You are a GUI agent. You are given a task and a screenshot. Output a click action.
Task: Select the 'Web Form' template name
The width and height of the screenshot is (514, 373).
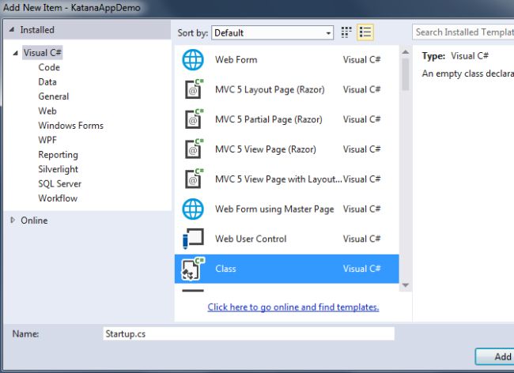click(x=236, y=59)
